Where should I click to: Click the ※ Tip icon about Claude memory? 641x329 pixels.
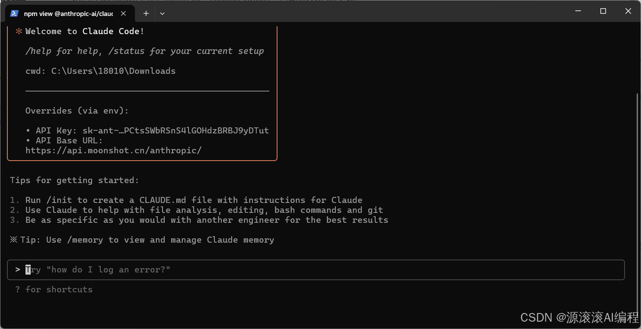point(13,239)
